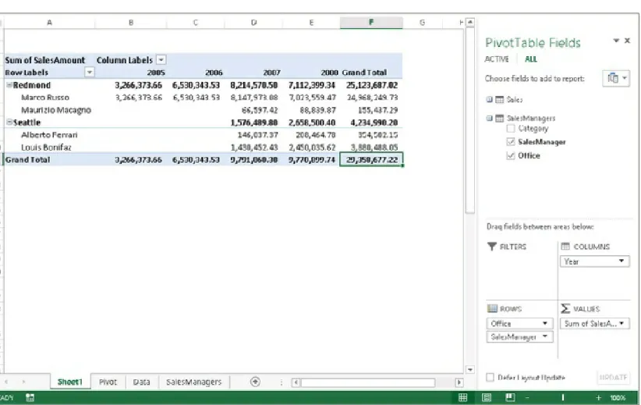Click the 100% zoom level
The width and height of the screenshot is (641, 405).
click(618, 397)
